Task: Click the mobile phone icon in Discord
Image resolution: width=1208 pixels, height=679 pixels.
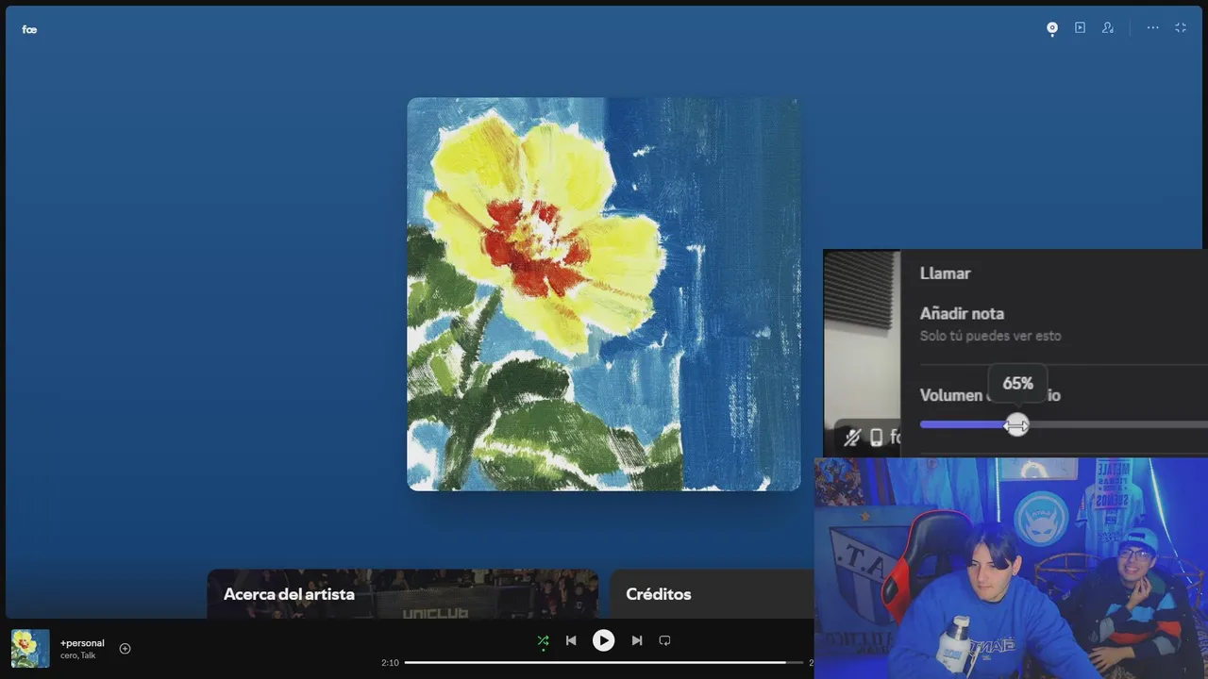Action: tap(876, 438)
